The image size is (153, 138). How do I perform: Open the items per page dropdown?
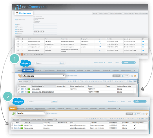(x=33, y=54)
